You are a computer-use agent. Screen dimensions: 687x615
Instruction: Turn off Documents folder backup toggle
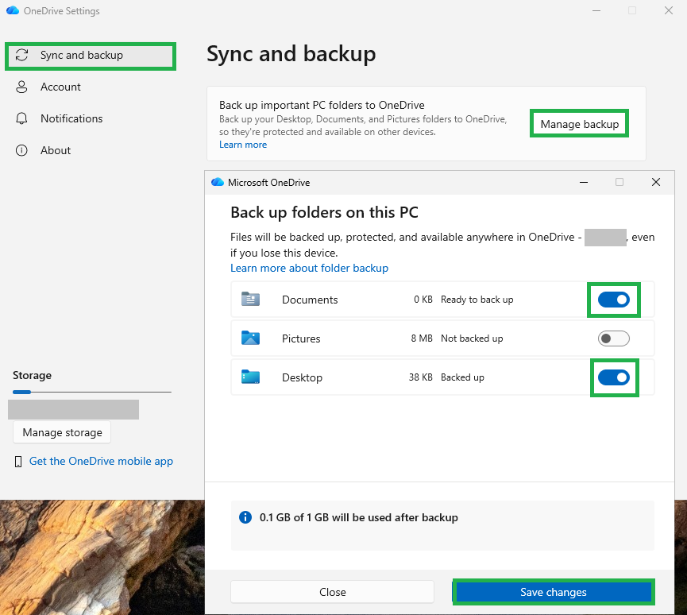613,300
